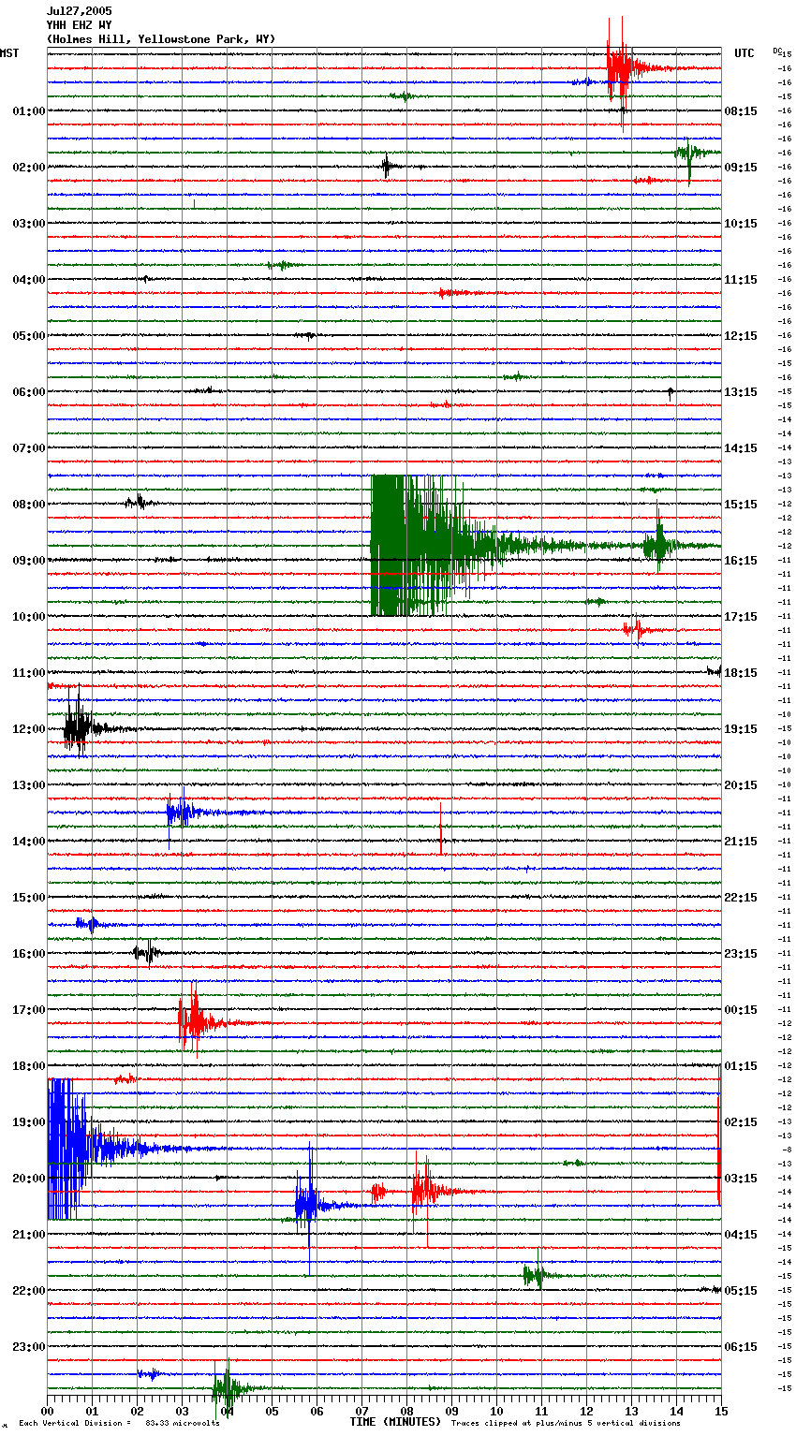
Task: Select the 02:00 MST time label
Action: point(29,168)
